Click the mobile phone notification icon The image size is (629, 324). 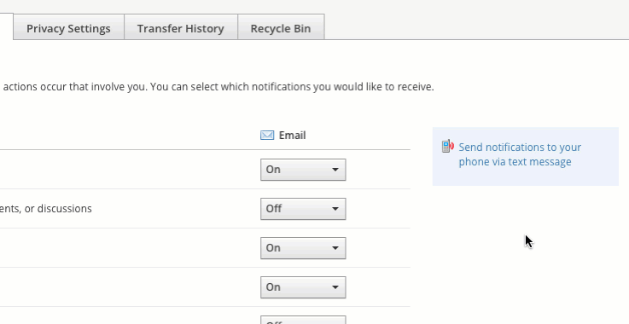pos(448,146)
